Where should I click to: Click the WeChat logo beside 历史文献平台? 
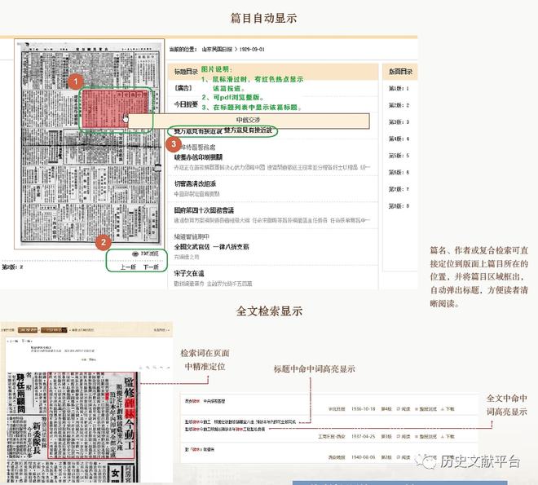[x=426, y=462]
